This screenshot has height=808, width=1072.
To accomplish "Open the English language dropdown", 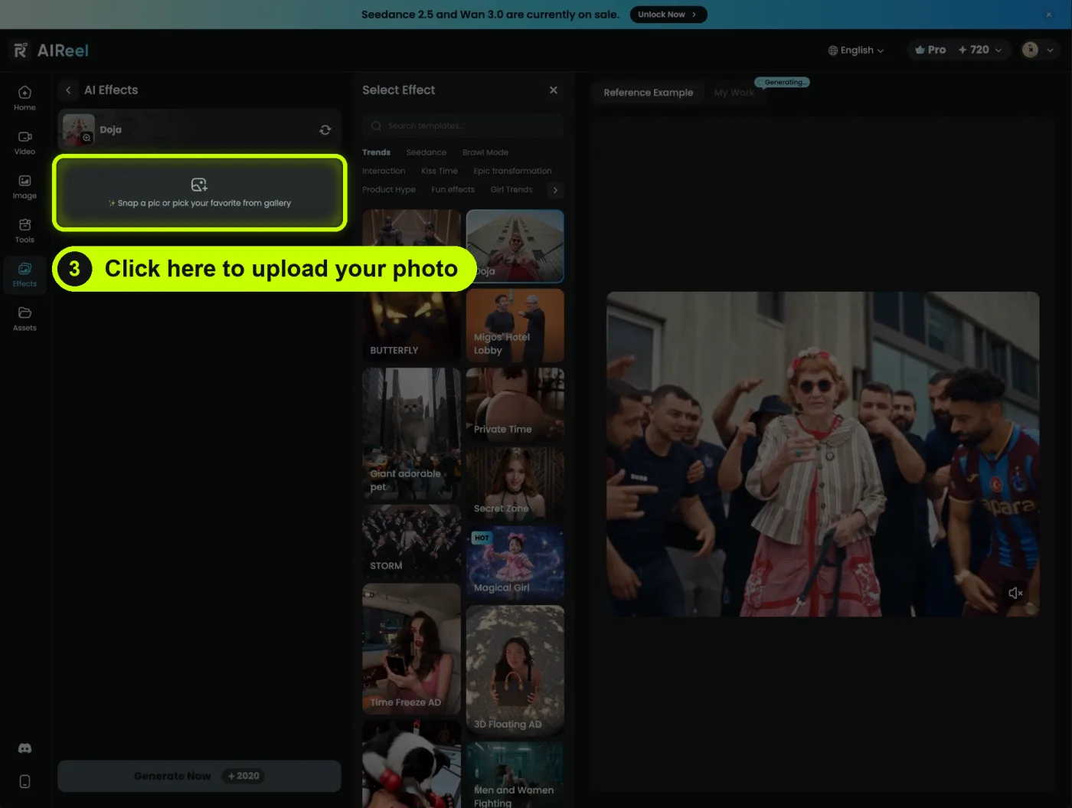I will pyautogui.click(x=856, y=50).
